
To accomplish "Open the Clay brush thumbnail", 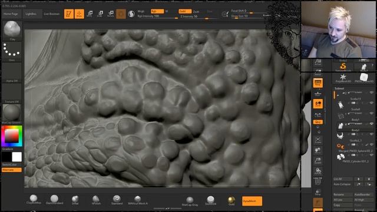I will (x=12, y=31).
